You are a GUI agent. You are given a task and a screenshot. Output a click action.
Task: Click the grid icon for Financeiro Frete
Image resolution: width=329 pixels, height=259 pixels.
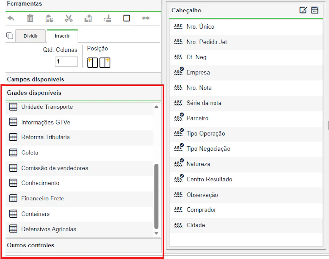(13, 198)
